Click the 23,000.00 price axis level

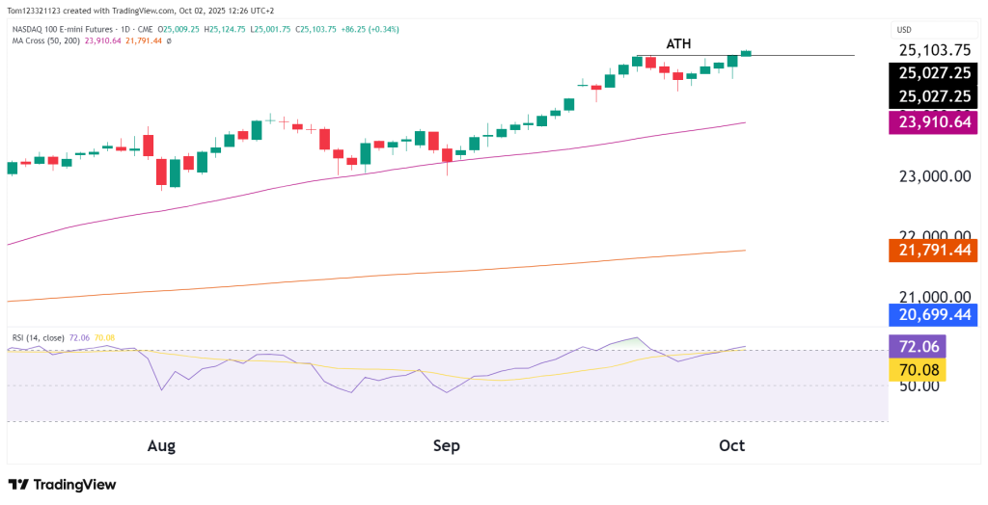tap(934, 176)
